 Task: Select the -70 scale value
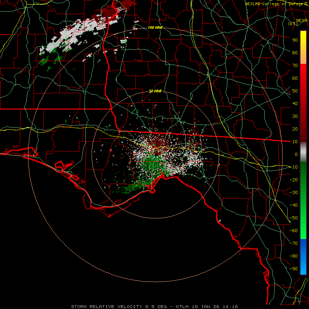(294, 243)
